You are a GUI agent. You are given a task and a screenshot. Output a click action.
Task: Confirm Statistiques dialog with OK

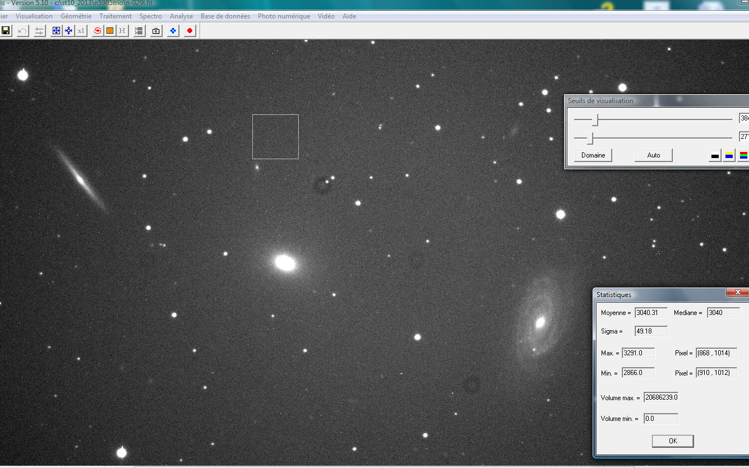tap(673, 441)
